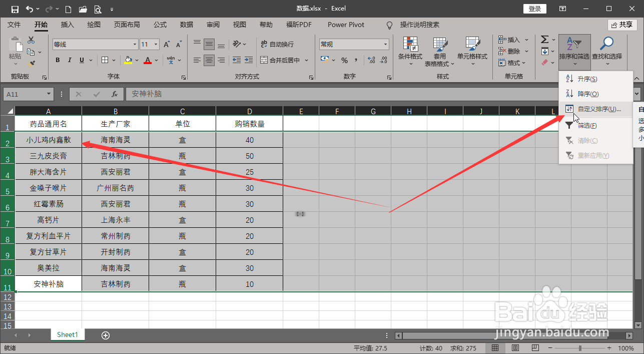The width and height of the screenshot is (644, 354).
Task: Open the font size 11 dropdown
Action: click(x=156, y=45)
